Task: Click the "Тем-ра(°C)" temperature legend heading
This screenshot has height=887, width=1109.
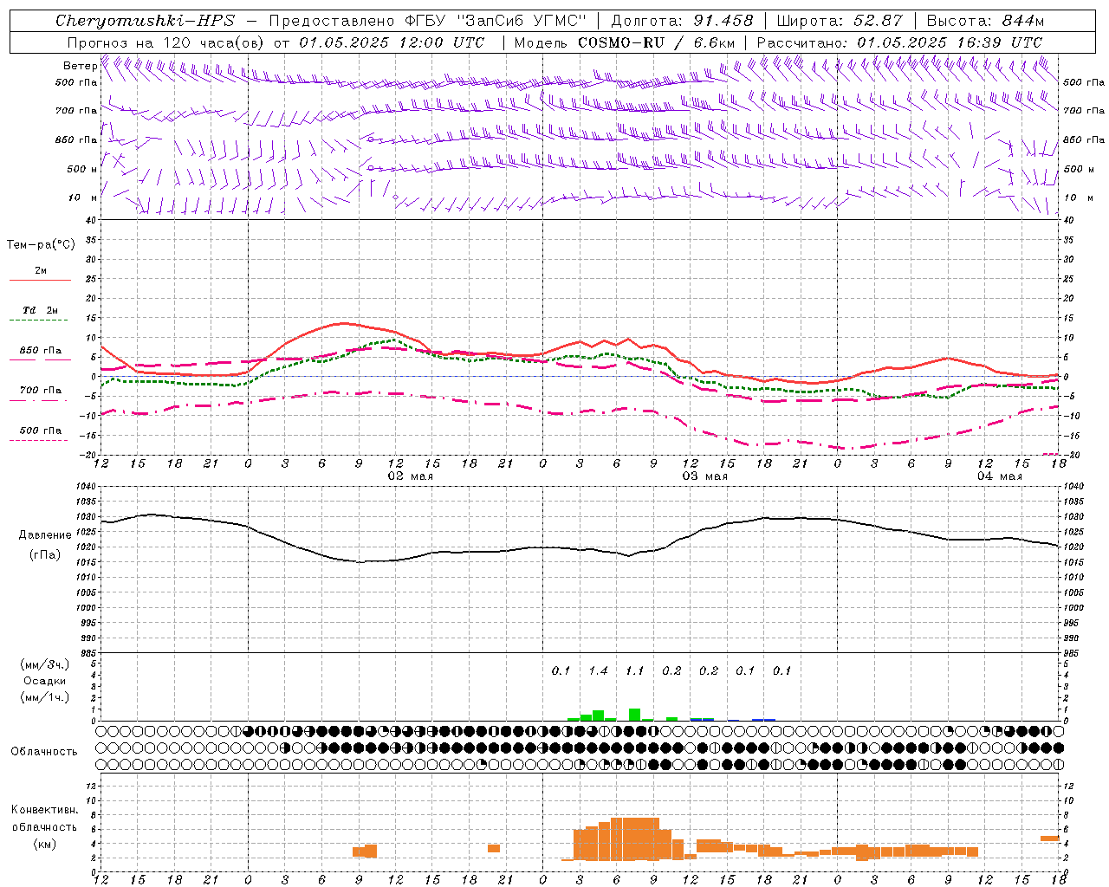Action: pos(41,245)
